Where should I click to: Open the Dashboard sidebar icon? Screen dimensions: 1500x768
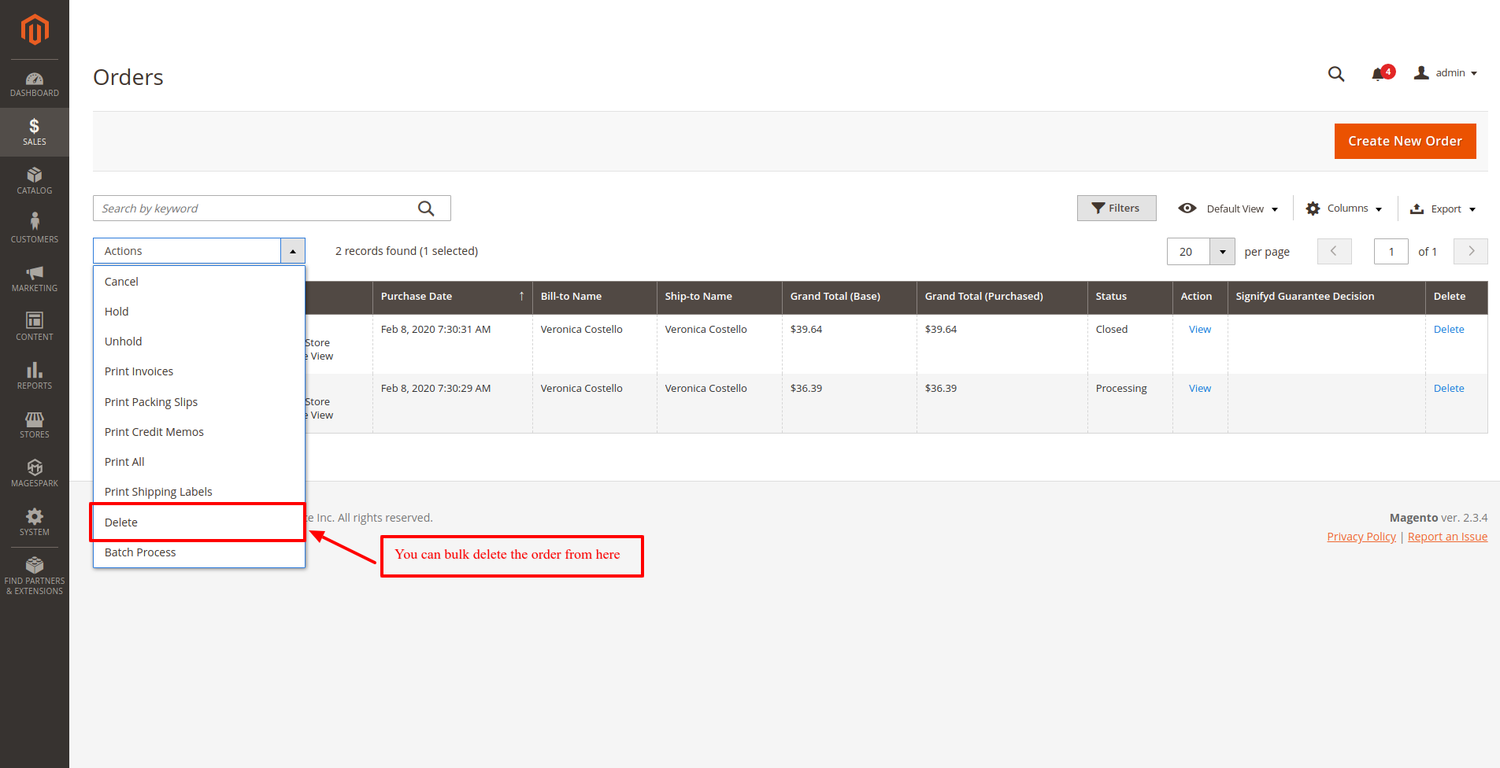tap(35, 84)
